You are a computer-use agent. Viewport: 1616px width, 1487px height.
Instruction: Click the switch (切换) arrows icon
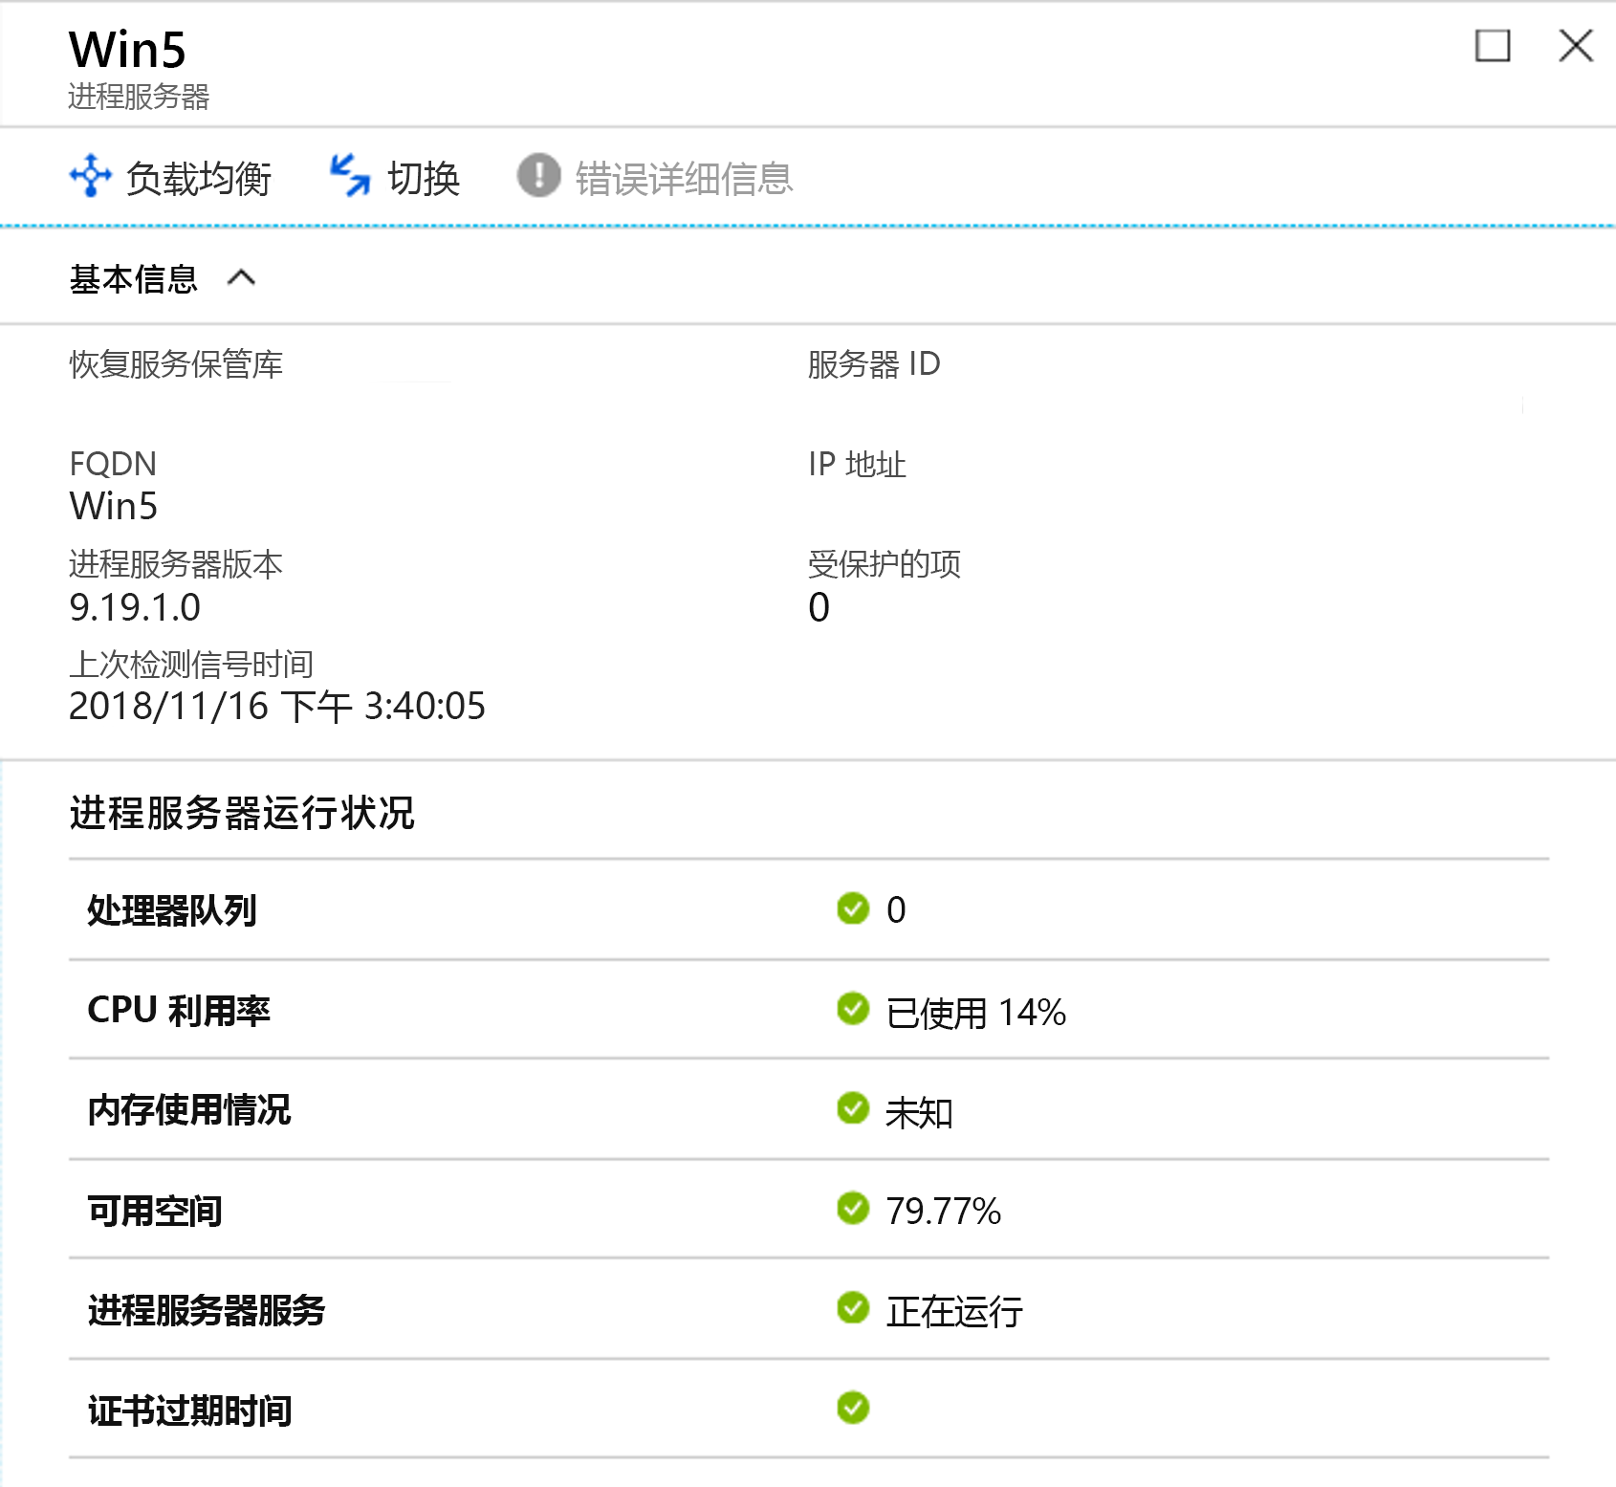[350, 176]
